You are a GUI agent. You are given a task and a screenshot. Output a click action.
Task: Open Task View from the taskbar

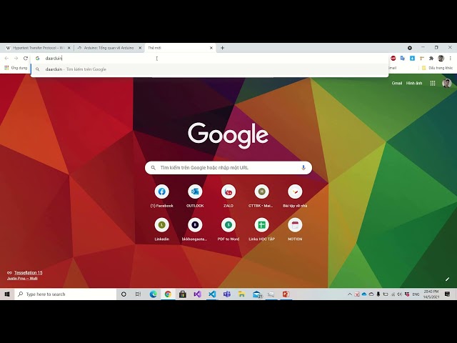tap(138, 294)
